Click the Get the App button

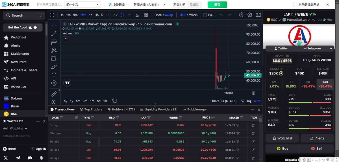pos(23,27)
